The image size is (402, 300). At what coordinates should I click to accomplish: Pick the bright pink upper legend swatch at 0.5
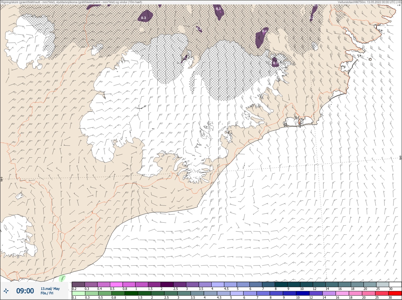pyautogui.click(x=116, y=284)
